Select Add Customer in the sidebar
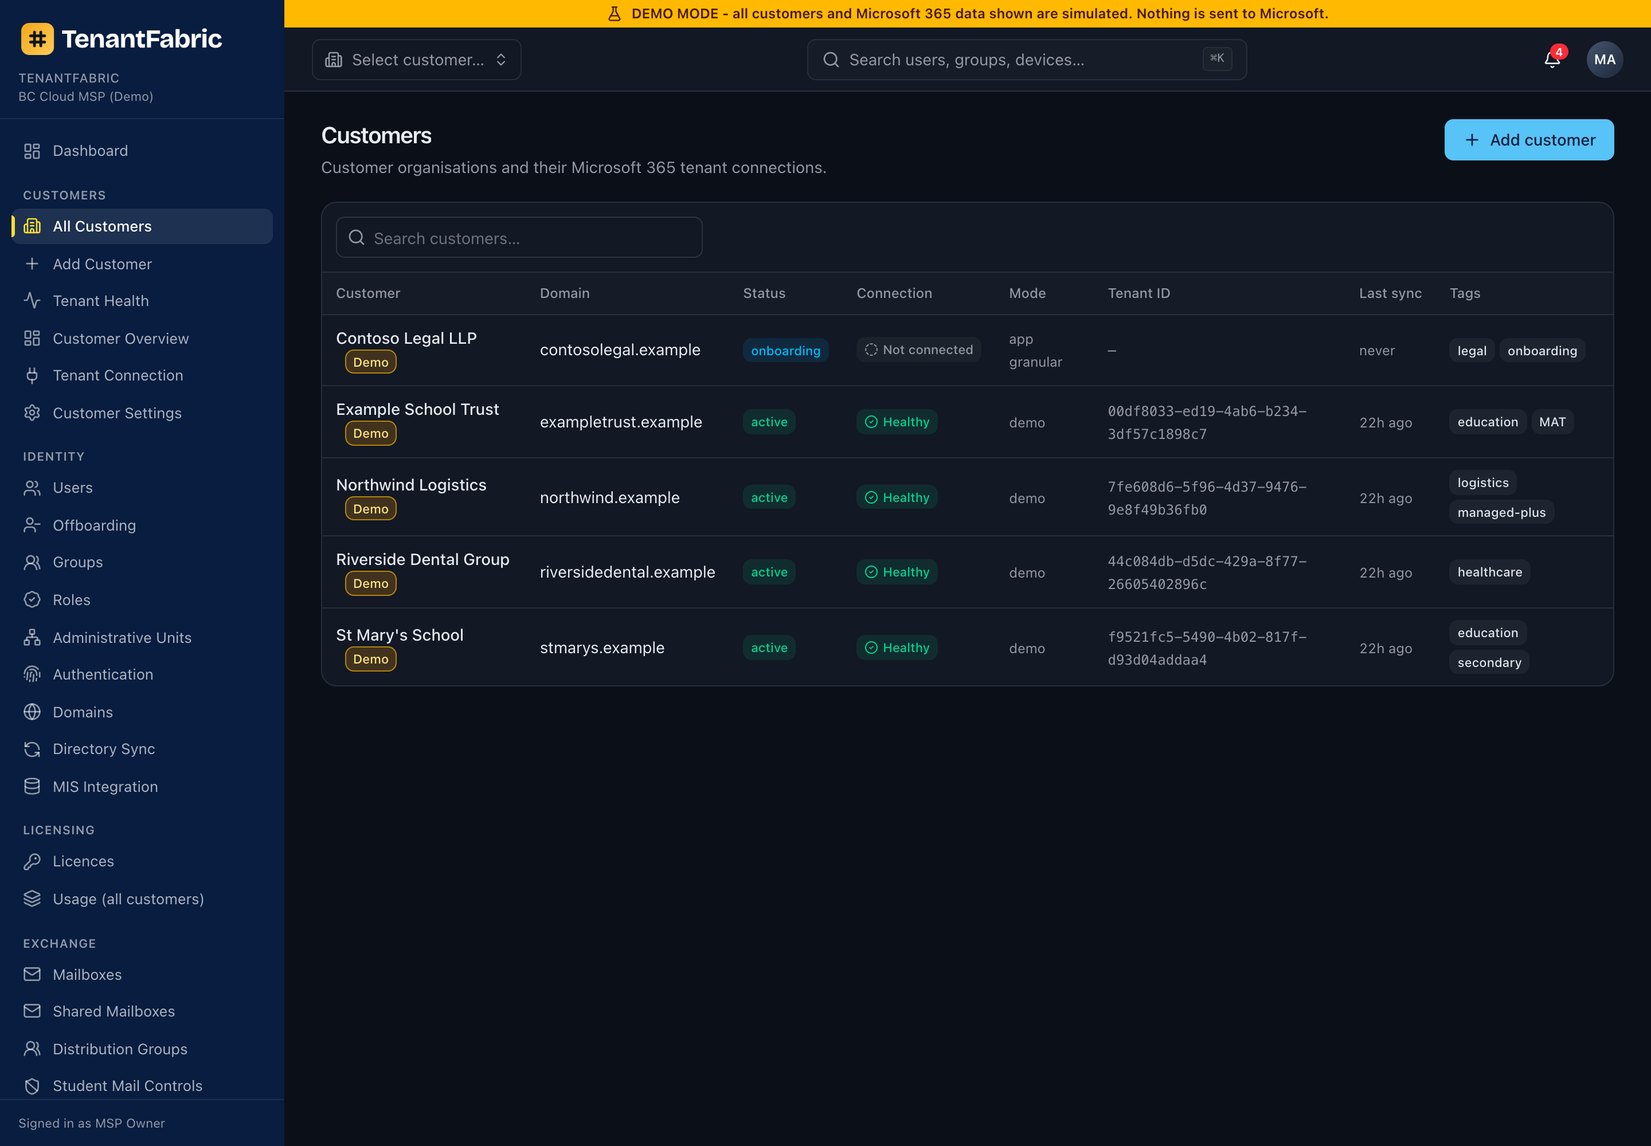The height and width of the screenshot is (1146, 1651). tap(142, 264)
